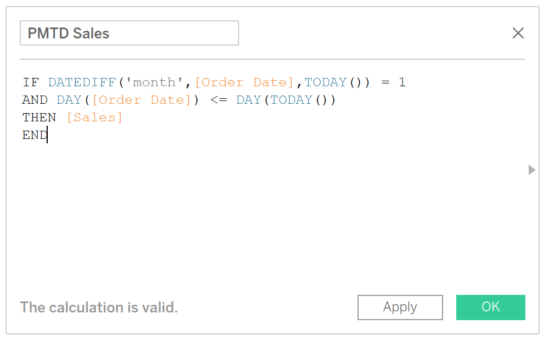This screenshot has height=341, width=544.
Task: Click the THEN keyword
Action: 39,118
